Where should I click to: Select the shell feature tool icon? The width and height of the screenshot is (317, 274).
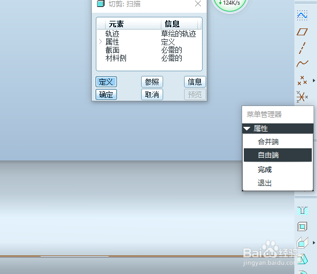click(x=302, y=226)
